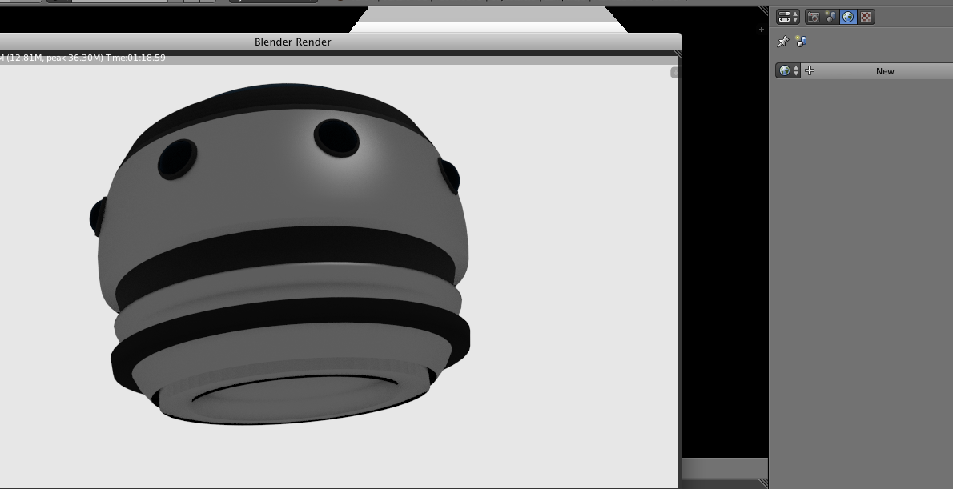Click the render memory and Time:01:18:59 text
Viewport: 953px width, 489px height.
pos(82,58)
